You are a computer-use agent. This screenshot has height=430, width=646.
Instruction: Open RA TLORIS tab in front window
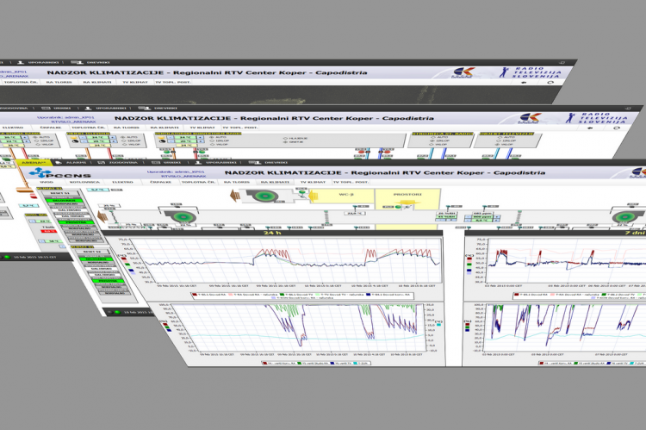237,182
